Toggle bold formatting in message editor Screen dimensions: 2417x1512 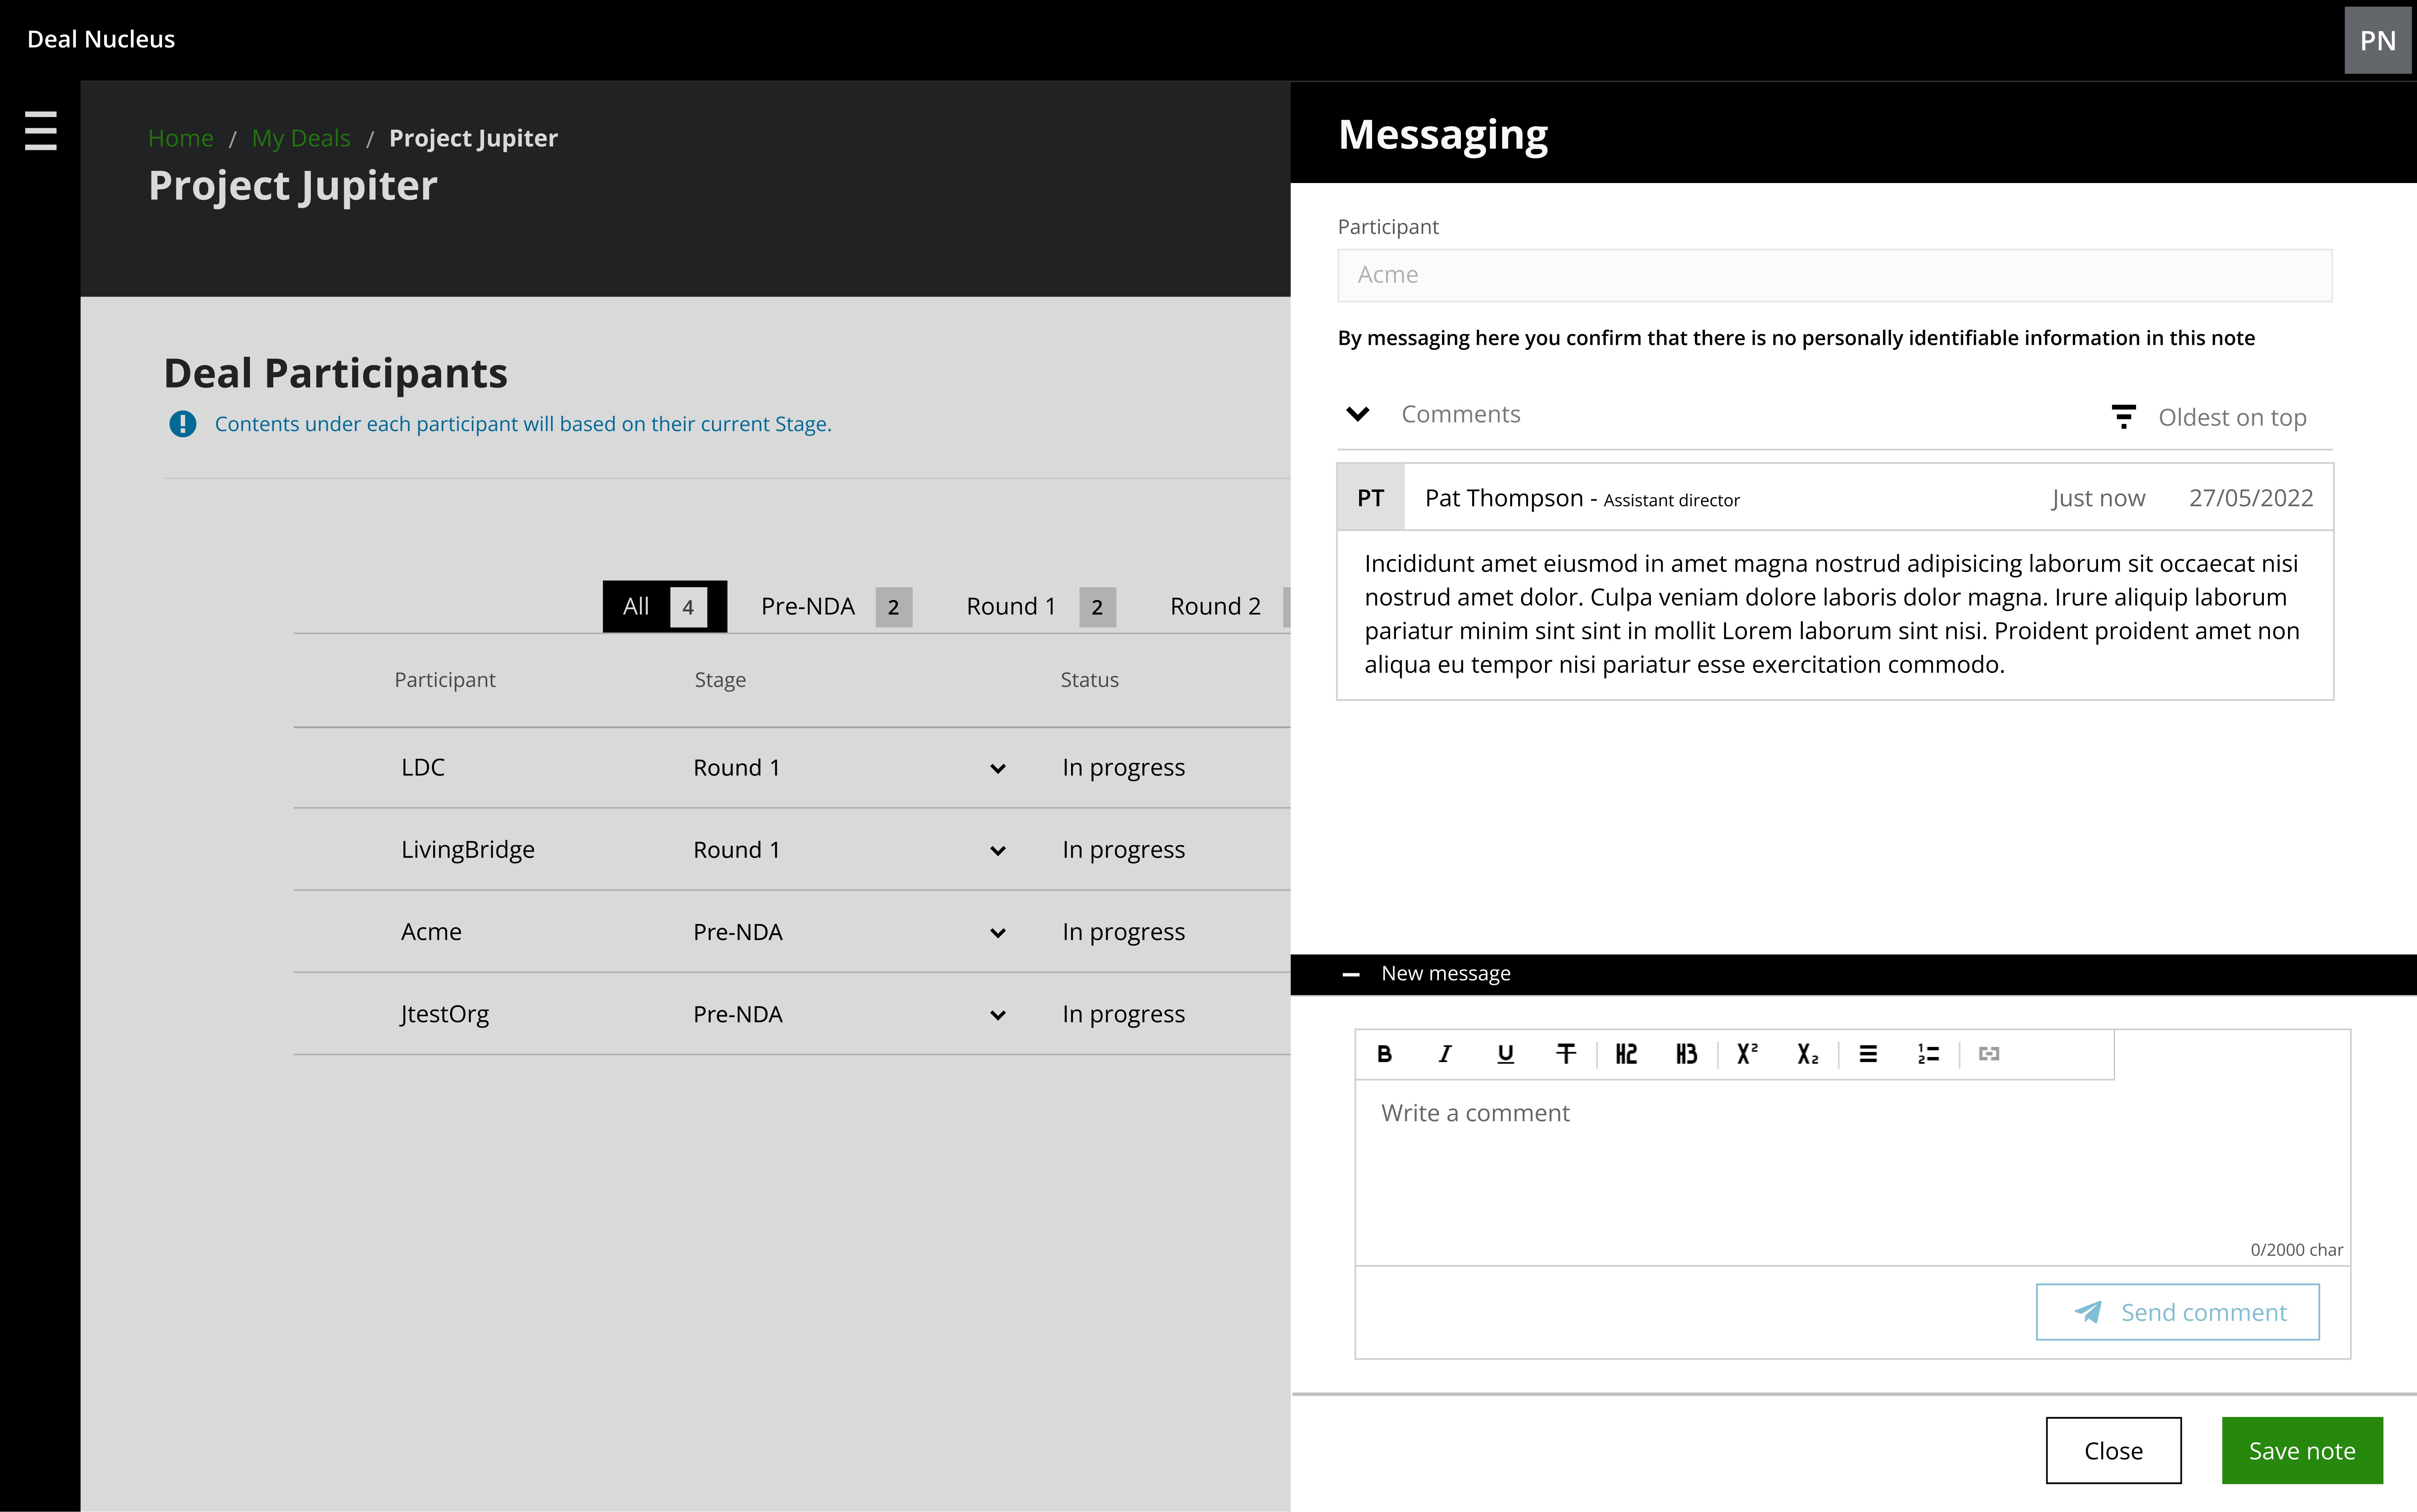[x=1384, y=1054]
